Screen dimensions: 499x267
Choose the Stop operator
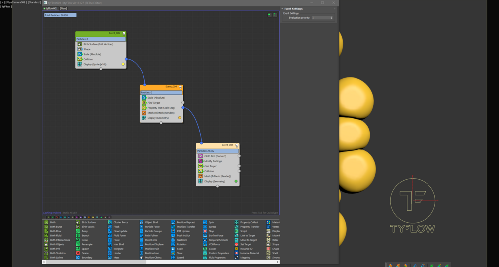point(208,231)
